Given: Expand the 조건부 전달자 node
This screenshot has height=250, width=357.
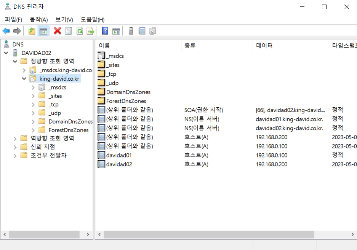Looking at the screenshot, I should tap(15, 156).
